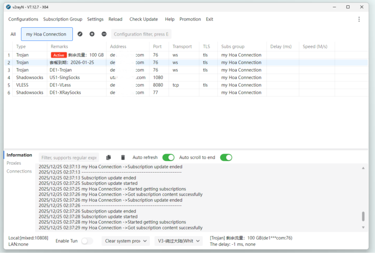
Task: Click Check Update in the menu bar
Action: pyautogui.click(x=144, y=19)
